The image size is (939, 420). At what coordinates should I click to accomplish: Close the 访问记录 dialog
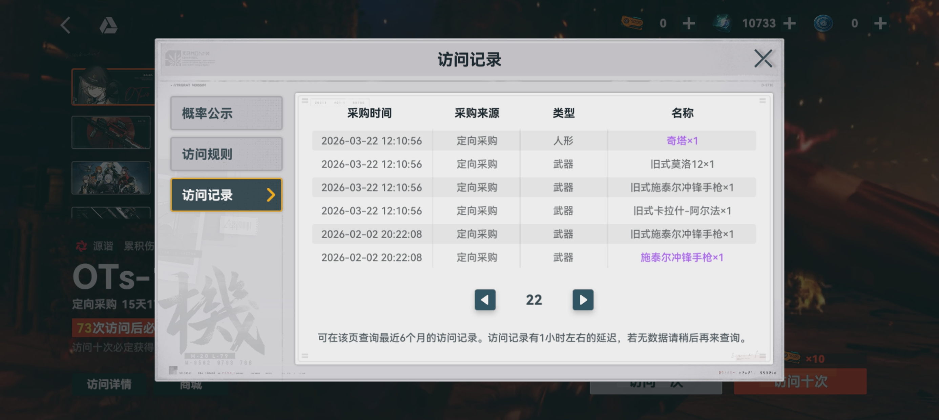[x=763, y=58]
